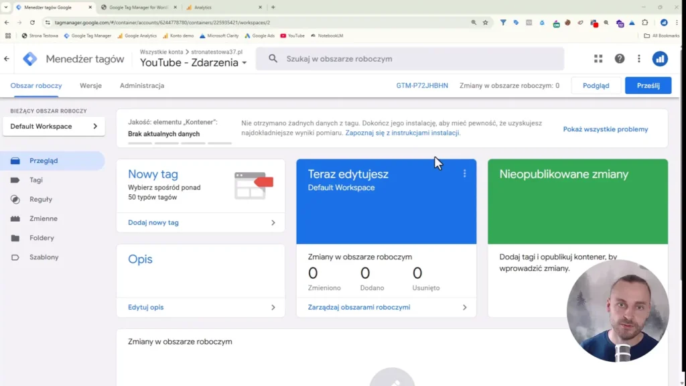686x386 pixels.
Task: Click the account avatar icon
Action: click(x=660, y=59)
